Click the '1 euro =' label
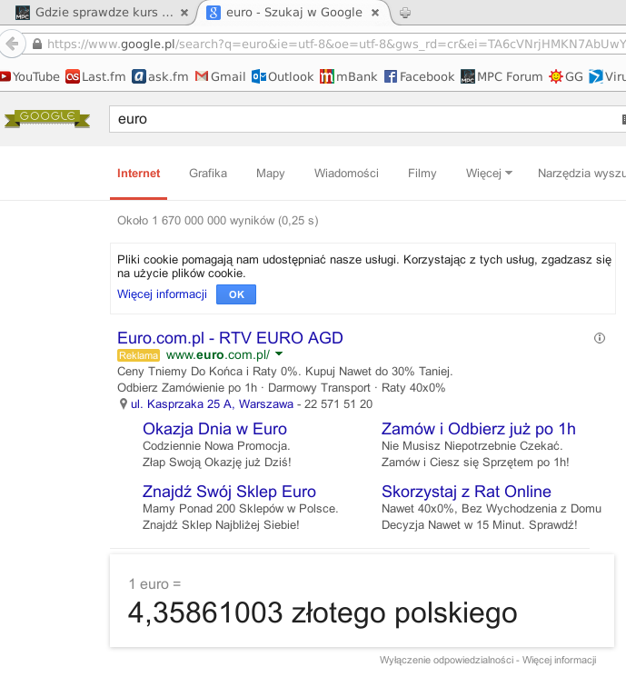Viewport: 626px width, 677px height. tap(155, 584)
